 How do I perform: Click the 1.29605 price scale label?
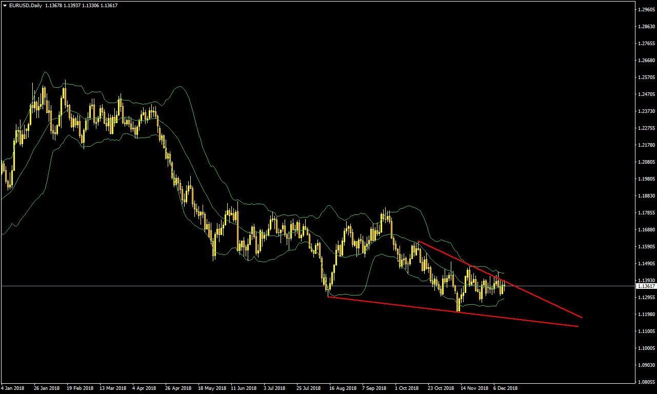pos(646,10)
